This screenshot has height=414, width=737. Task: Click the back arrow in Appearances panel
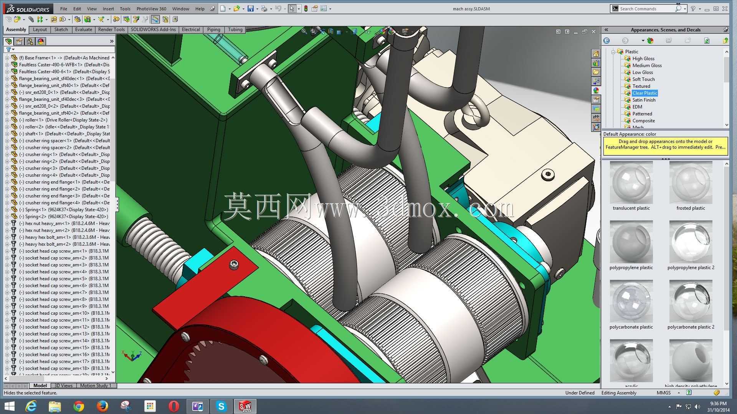click(606, 41)
